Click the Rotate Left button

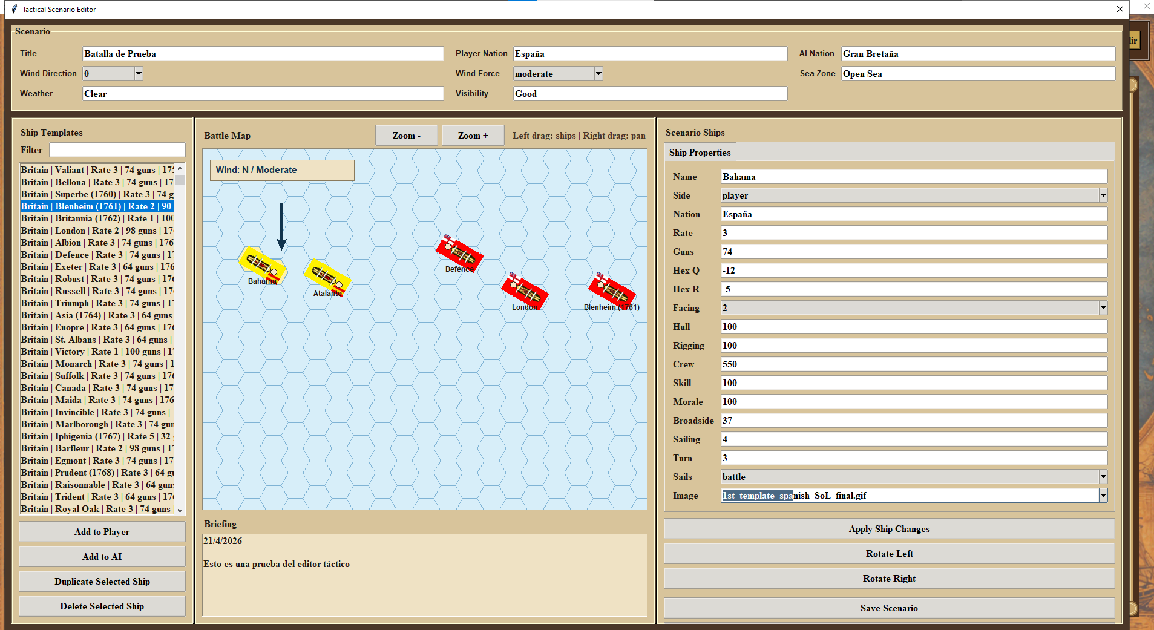[x=889, y=553]
